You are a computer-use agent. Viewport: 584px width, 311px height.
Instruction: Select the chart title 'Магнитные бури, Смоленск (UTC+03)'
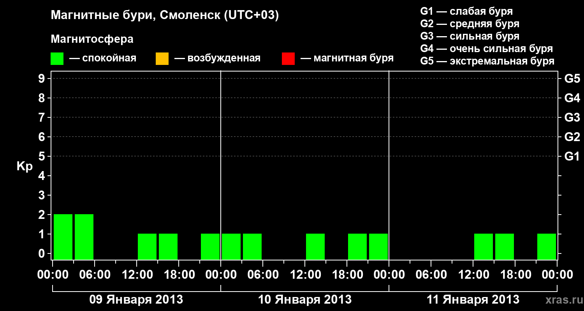(165, 16)
